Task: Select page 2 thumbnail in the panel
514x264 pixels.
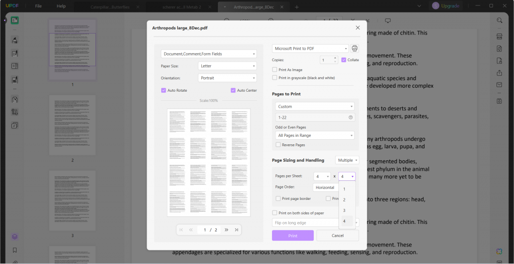Action: (x=72, y=125)
